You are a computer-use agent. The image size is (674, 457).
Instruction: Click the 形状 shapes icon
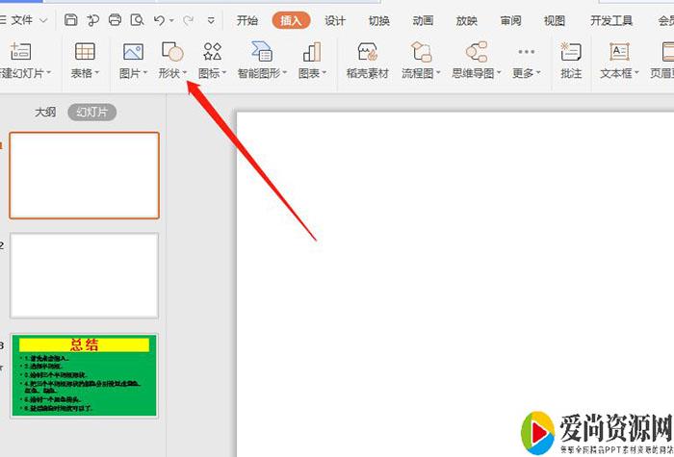pos(172,51)
